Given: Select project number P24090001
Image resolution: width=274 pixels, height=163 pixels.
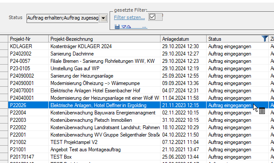Looking at the screenshot, I should (22, 83).
